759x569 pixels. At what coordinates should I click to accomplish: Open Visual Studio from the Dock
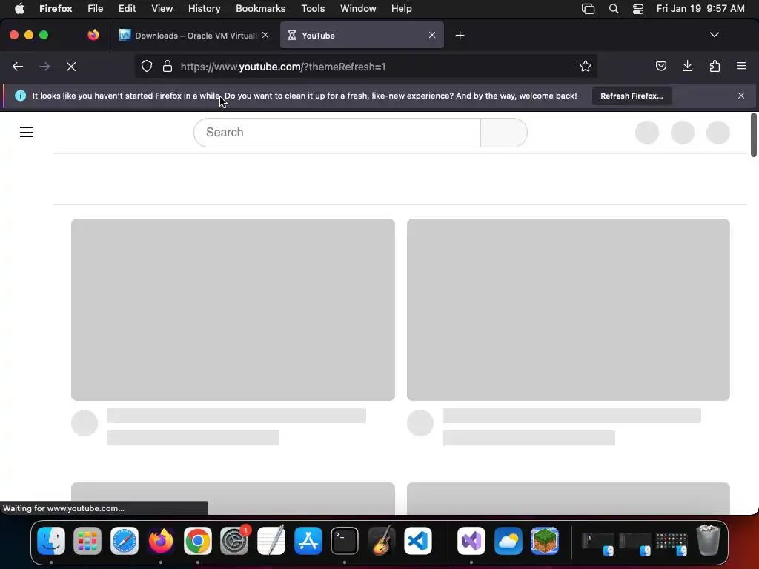pos(471,540)
